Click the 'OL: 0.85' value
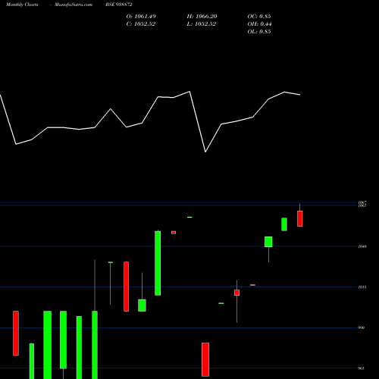Image resolution: width=379 pixels, height=379 pixels. tap(259, 32)
